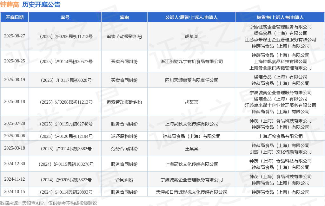
Task: Click 钟茂（上海）食品科技有限公司 in 2024-11-12 row
Action: click(281, 177)
